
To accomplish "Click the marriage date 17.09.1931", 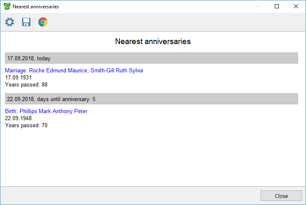I will click(18, 77).
